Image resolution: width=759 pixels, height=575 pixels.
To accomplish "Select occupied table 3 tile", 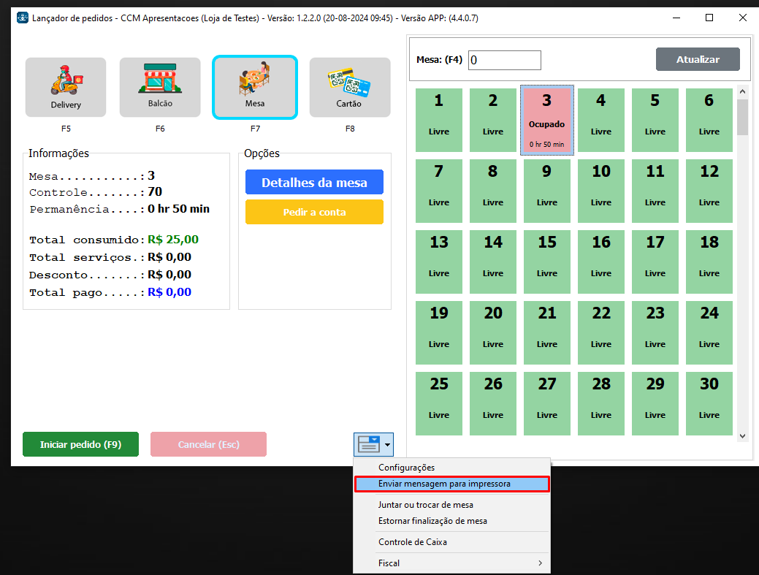I will [x=547, y=120].
